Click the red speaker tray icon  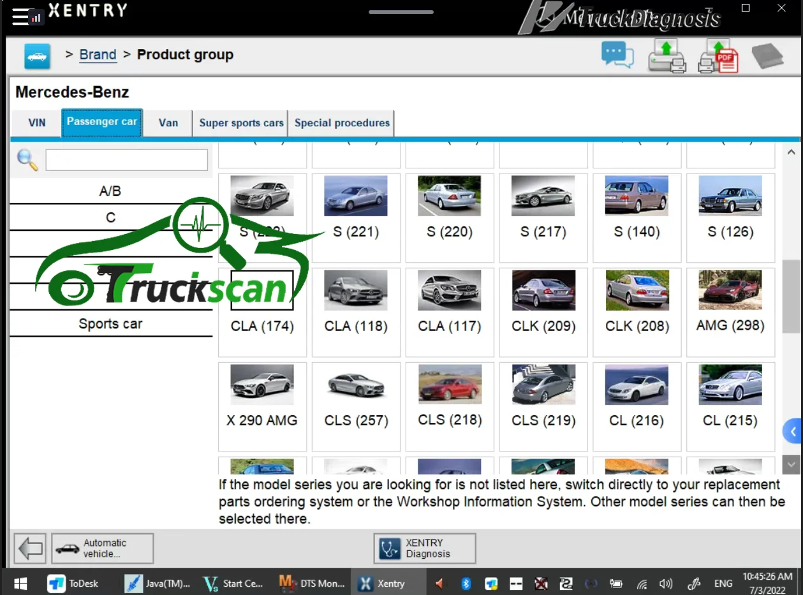point(440,583)
